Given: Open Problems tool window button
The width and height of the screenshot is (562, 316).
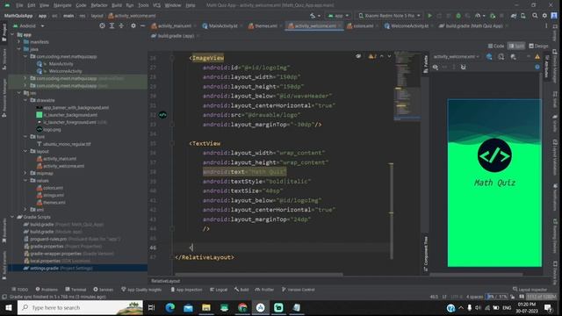Looking at the screenshot, I should coord(47,290).
